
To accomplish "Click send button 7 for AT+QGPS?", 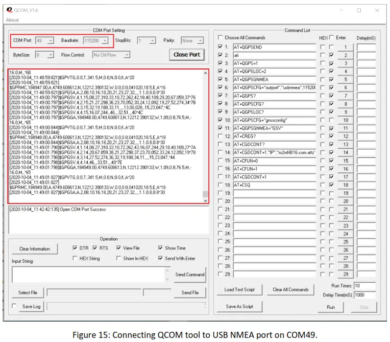I will tap(346, 96).
